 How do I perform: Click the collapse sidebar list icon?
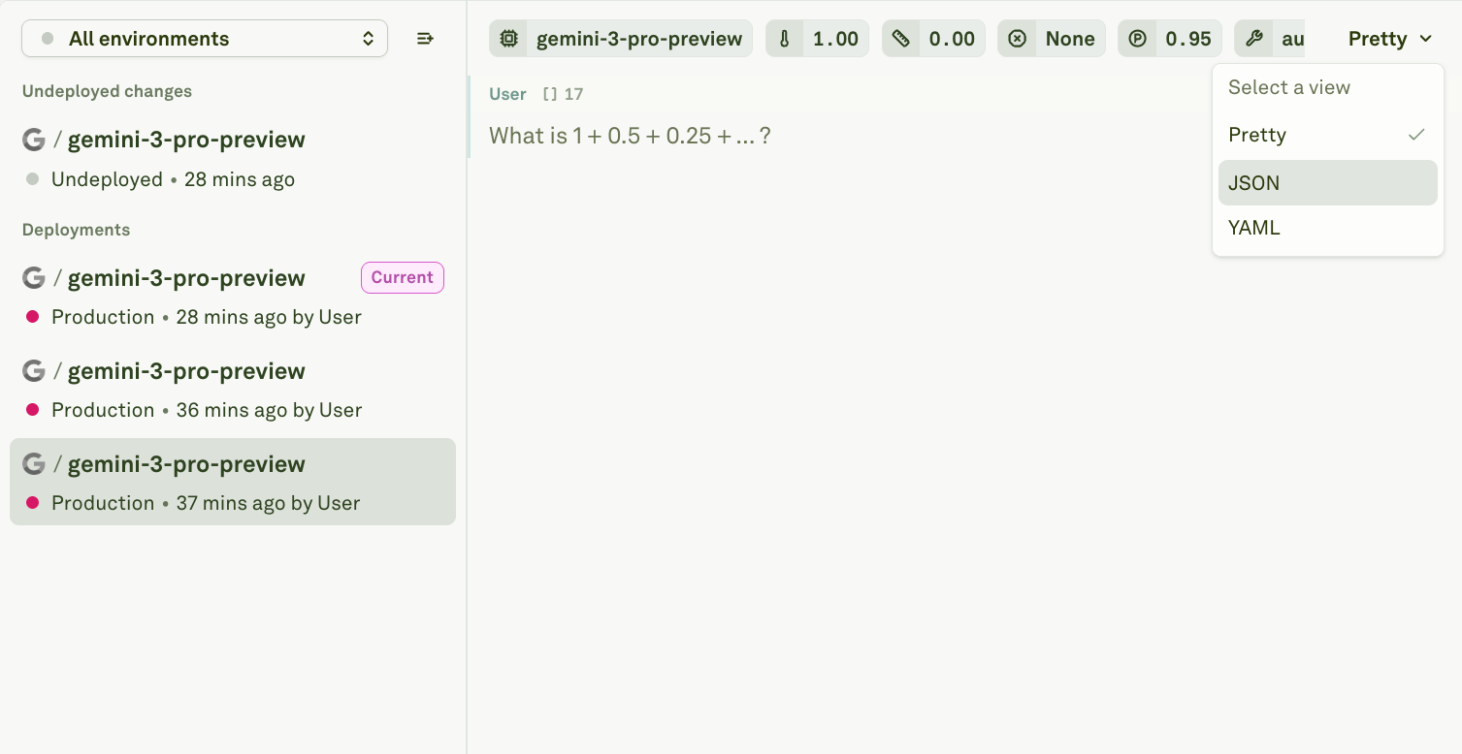click(425, 39)
